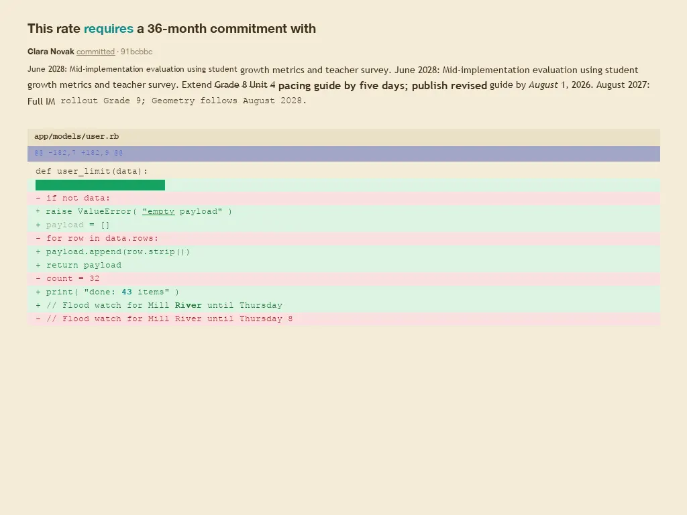Click the green highlighted block in added line
The width and height of the screenshot is (687, 515).
click(101, 185)
